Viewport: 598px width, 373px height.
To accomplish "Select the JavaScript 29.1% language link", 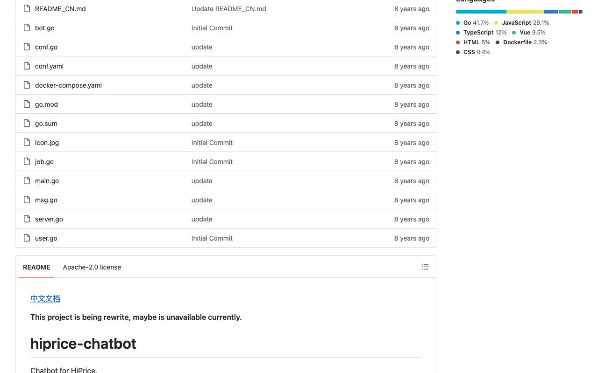I will point(521,22).
